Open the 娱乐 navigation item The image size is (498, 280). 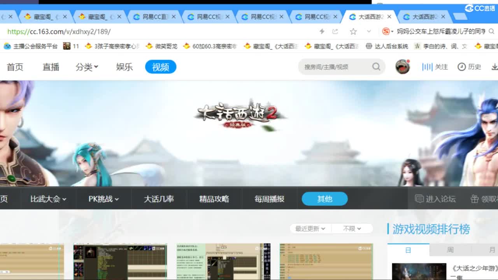click(x=124, y=67)
